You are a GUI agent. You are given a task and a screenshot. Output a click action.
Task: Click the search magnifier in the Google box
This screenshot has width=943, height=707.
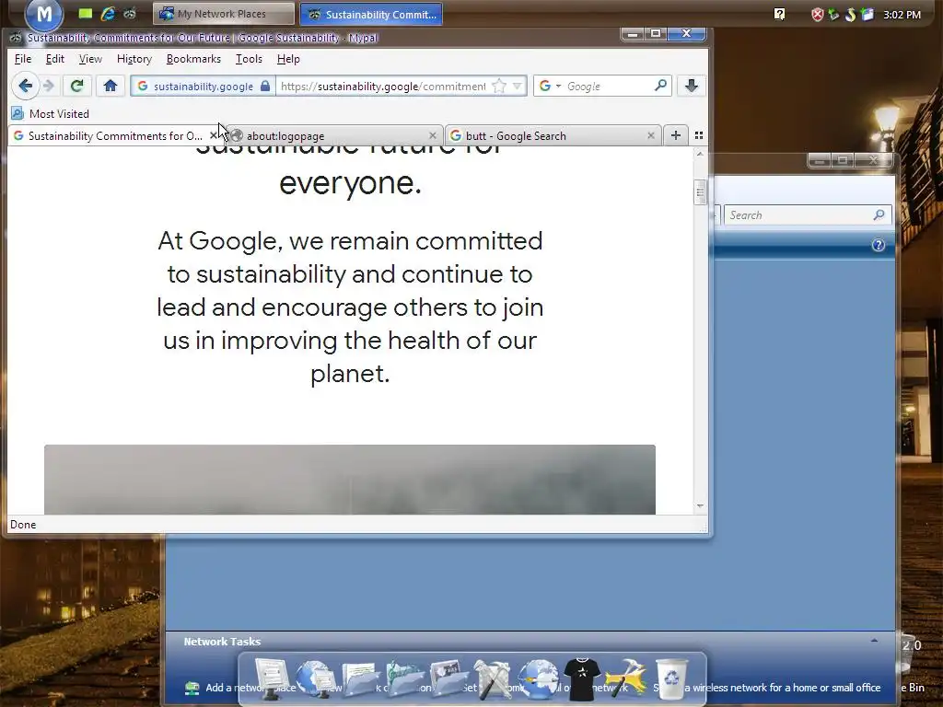tap(660, 86)
